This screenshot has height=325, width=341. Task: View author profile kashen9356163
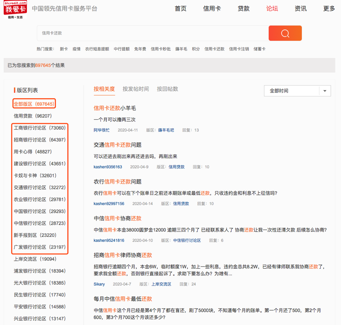click(108, 167)
